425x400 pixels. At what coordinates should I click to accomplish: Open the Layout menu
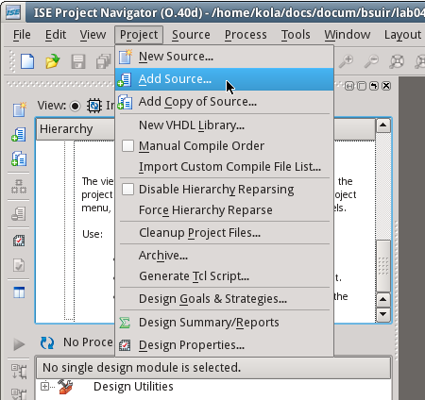pyautogui.click(x=402, y=35)
